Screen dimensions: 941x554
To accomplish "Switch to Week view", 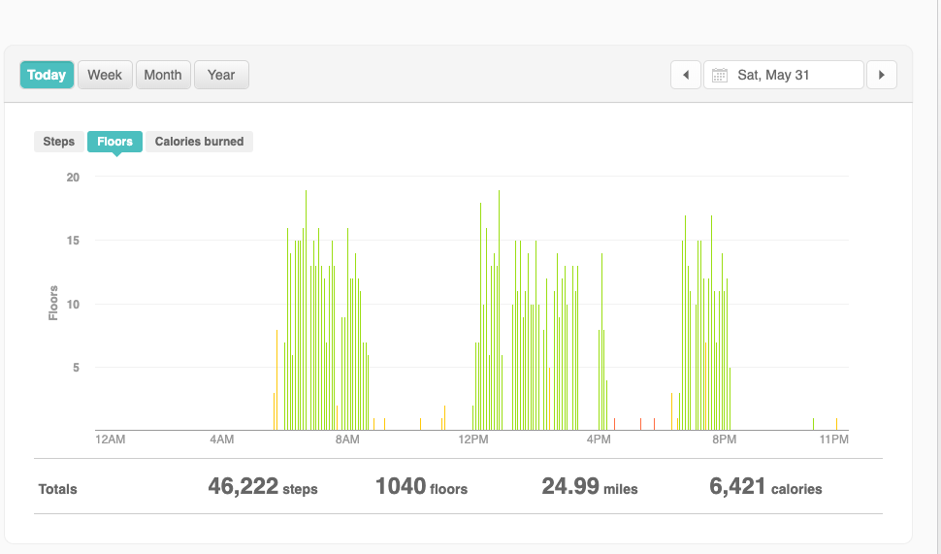I will 105,75.
